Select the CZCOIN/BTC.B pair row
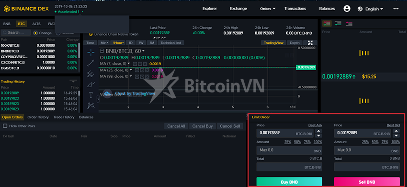Image resolution: width=407 pixels, height=187 pixels. tap(39, 62)
